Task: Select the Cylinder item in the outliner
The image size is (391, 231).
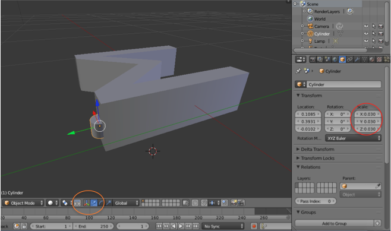Action: click(321, 34)
